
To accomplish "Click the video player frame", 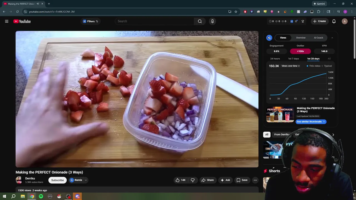I will (137, 99).
